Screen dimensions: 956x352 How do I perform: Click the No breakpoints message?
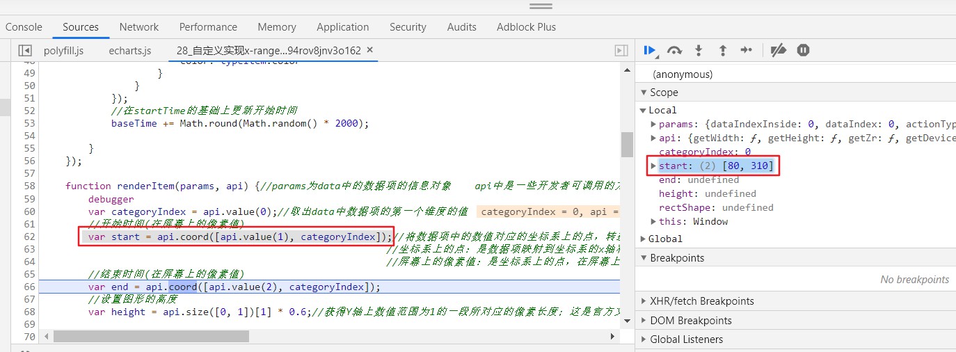coord(914,279)
